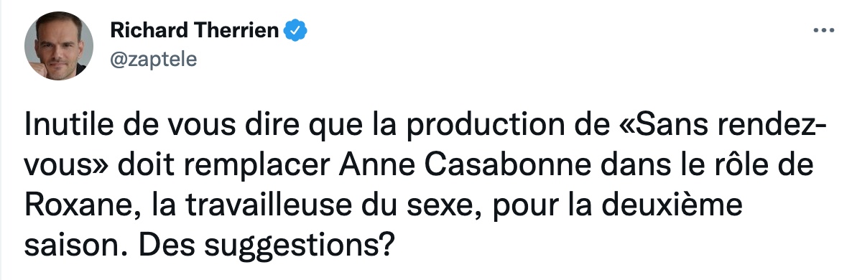Open the three-dot more options menu
The width and height of the screenshot is (852, 280).
coord(823,31)
